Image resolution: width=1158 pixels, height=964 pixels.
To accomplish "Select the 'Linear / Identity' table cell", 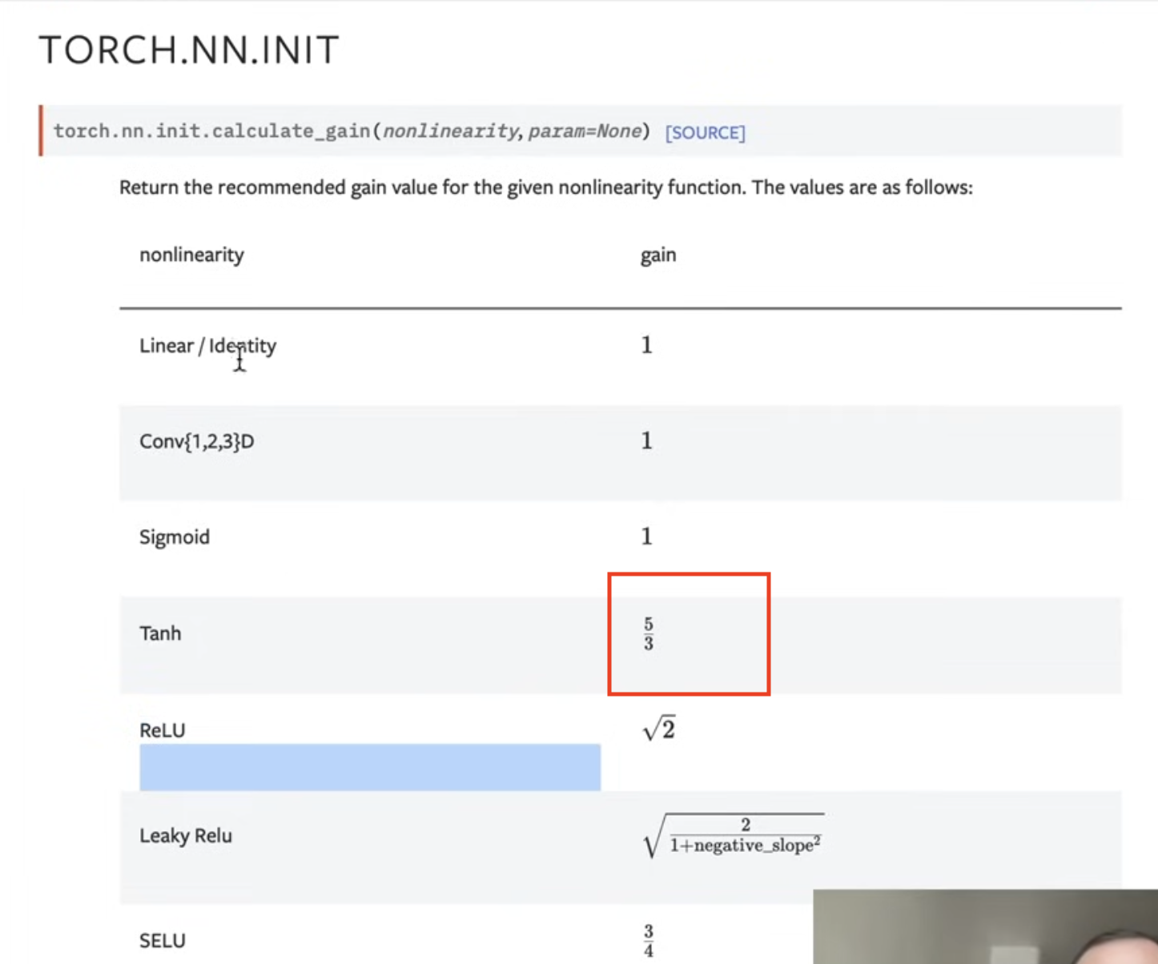I will click(x=207, y=345).
